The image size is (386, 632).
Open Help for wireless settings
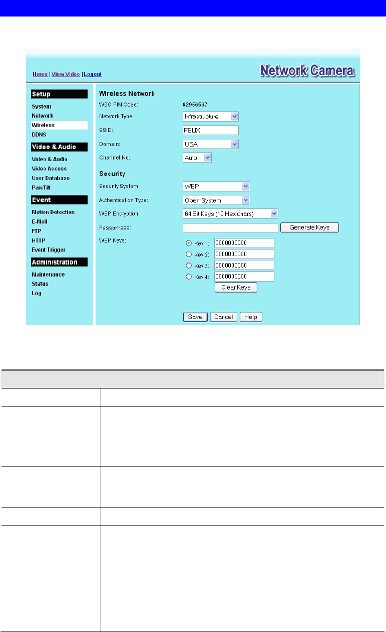251,317
